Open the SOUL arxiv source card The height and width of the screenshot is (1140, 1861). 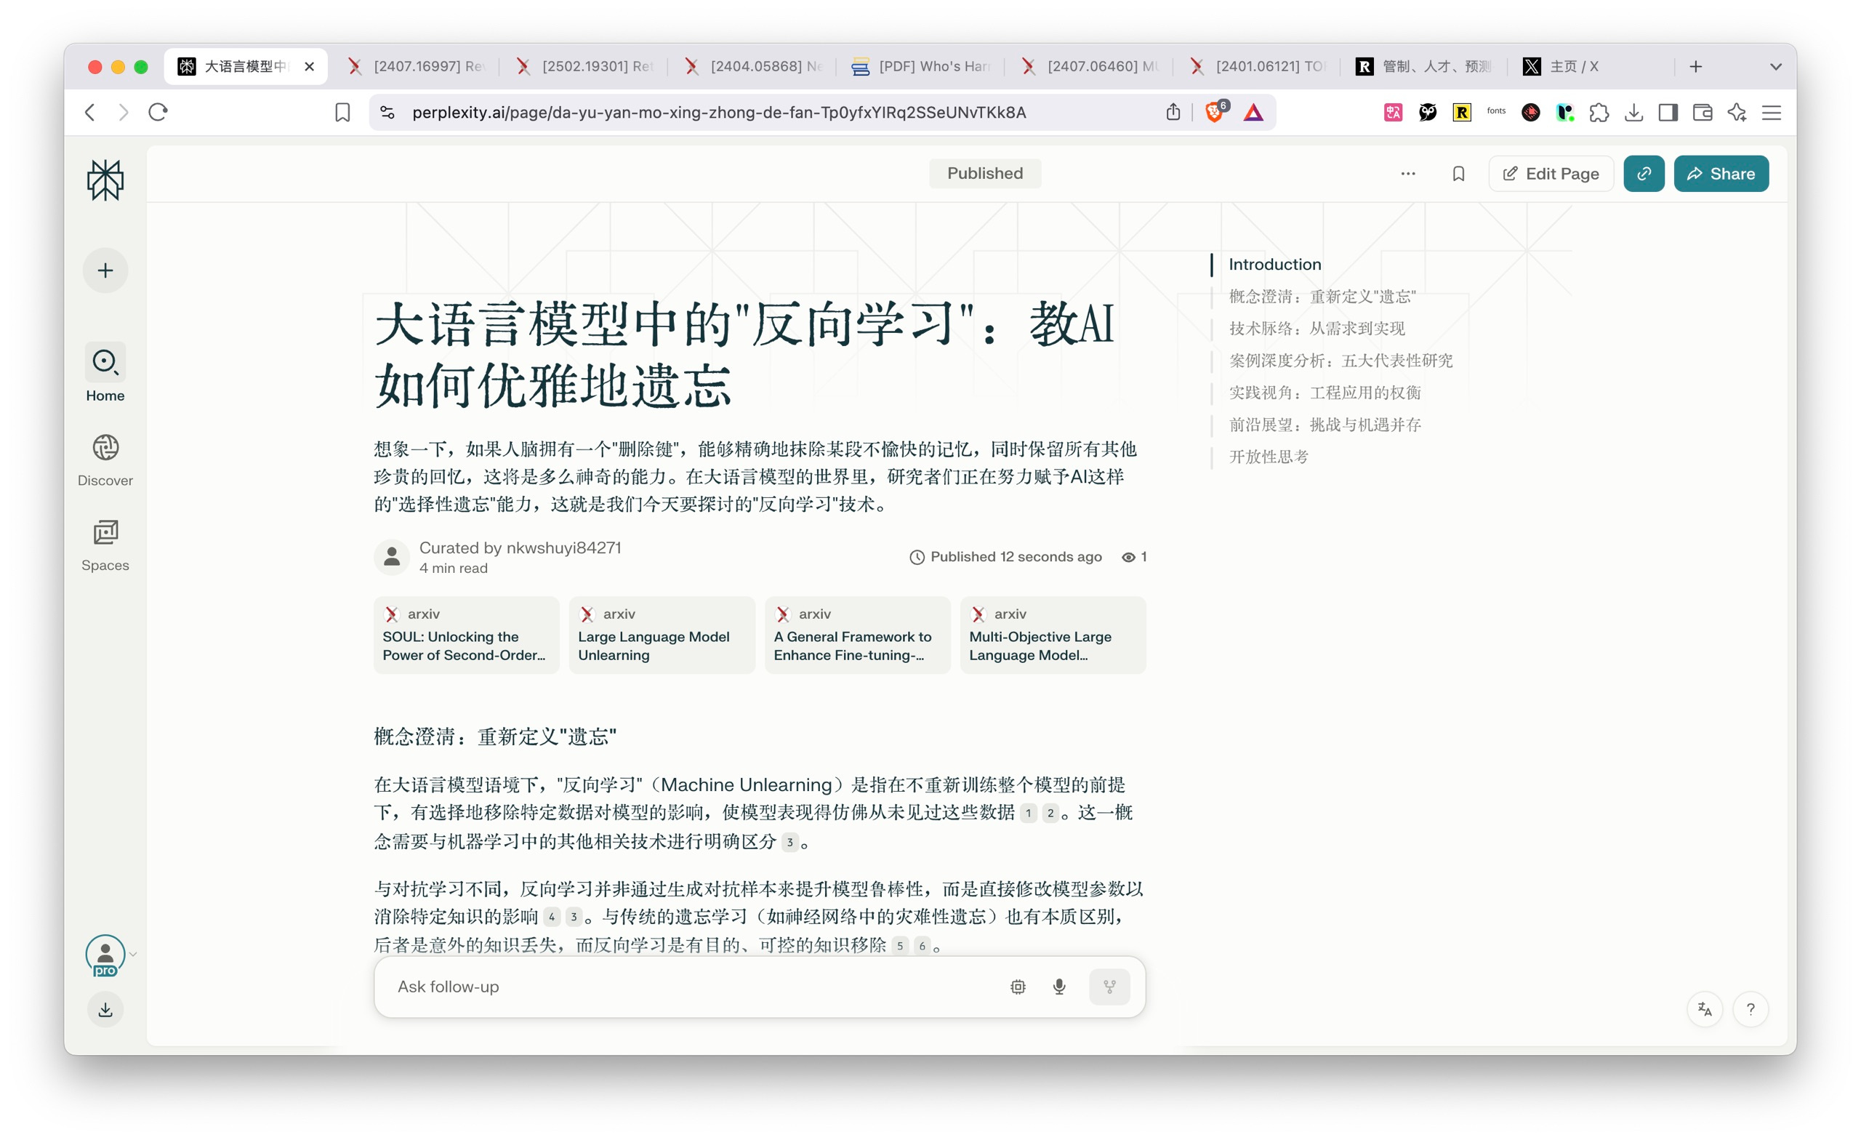(465, 635)
